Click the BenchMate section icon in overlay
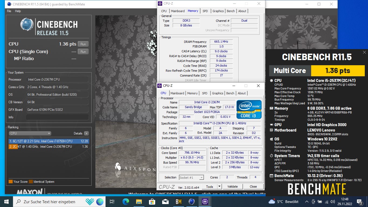The width and height of the screenshot is (368, 207). (x=271, y=176)
